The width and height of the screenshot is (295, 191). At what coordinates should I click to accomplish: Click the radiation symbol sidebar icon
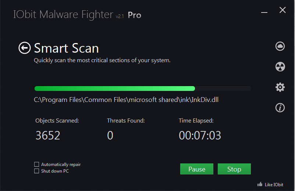pyautogui.click(x=280, y=67)
